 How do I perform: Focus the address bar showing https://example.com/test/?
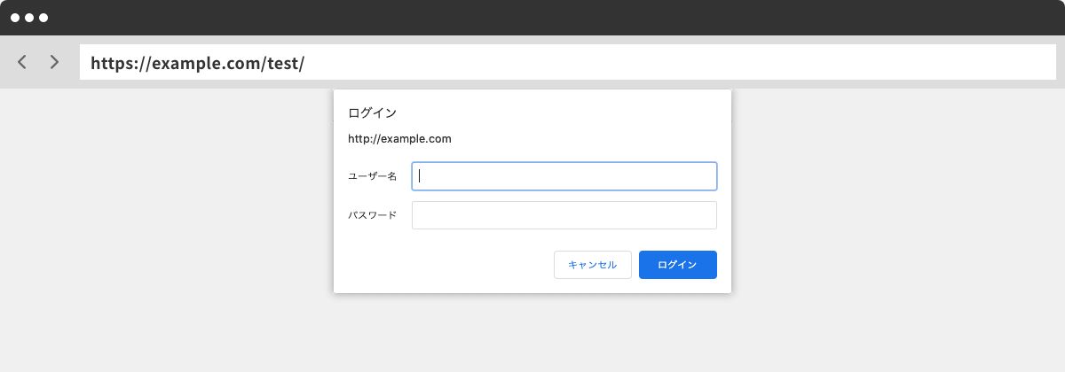(x=568, y=62)
